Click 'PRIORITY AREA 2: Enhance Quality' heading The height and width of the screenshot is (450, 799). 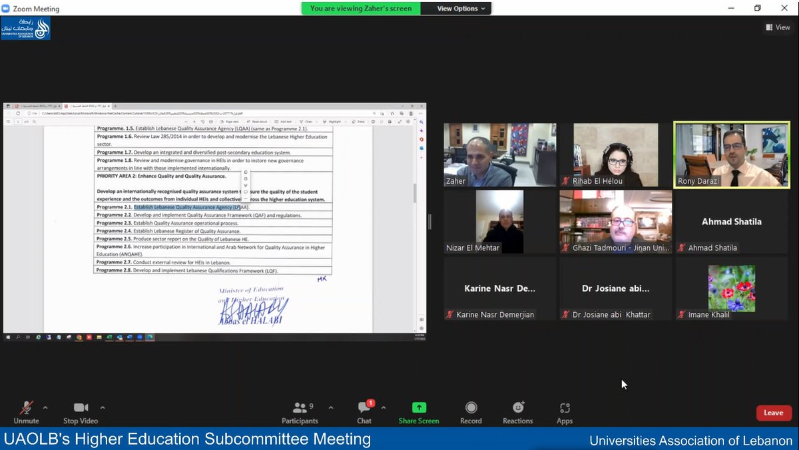162,176
